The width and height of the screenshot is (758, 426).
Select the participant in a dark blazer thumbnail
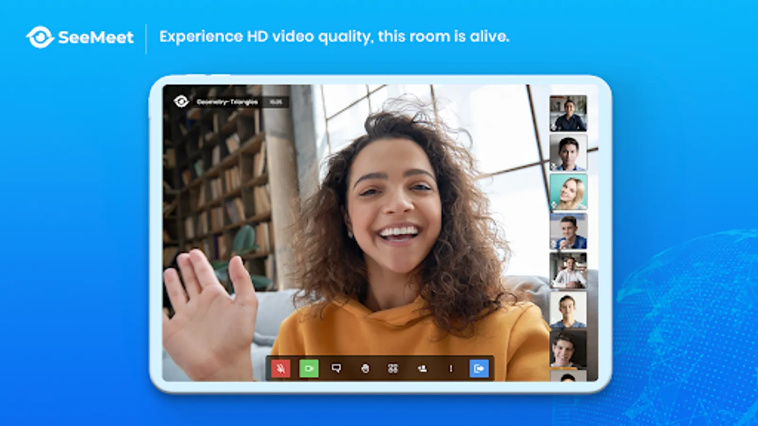(x=568, y=114)
